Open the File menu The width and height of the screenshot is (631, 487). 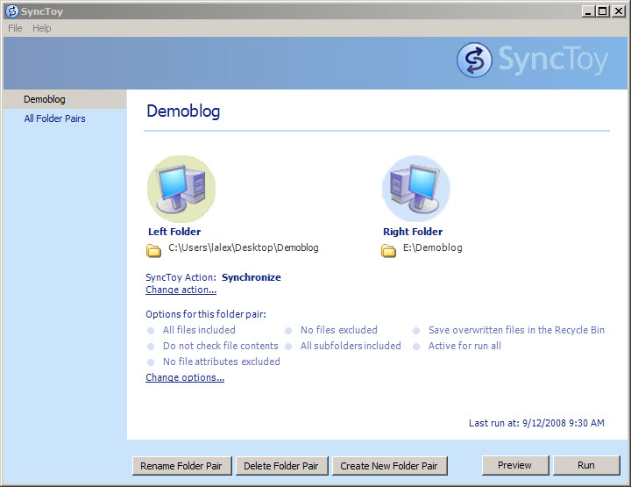tap(15, 28)
